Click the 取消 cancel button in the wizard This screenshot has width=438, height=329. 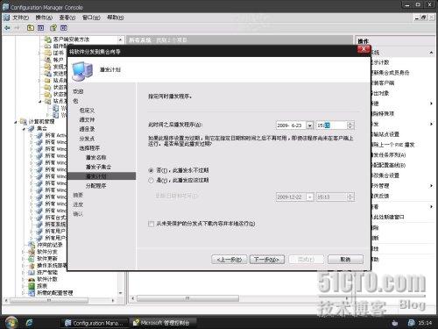[345, 260]
